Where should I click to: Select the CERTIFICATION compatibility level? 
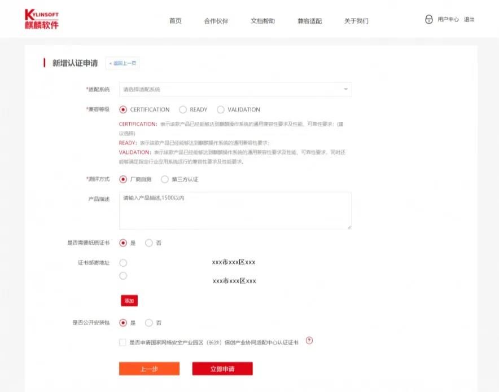(124, 109)
